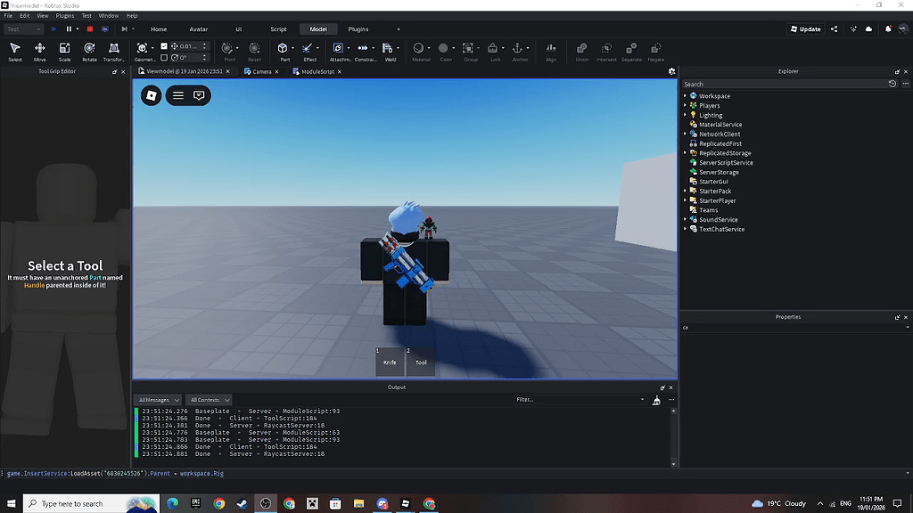
Task: Expand ReplicatedStorage in Explorer
Action: (686, 153)
